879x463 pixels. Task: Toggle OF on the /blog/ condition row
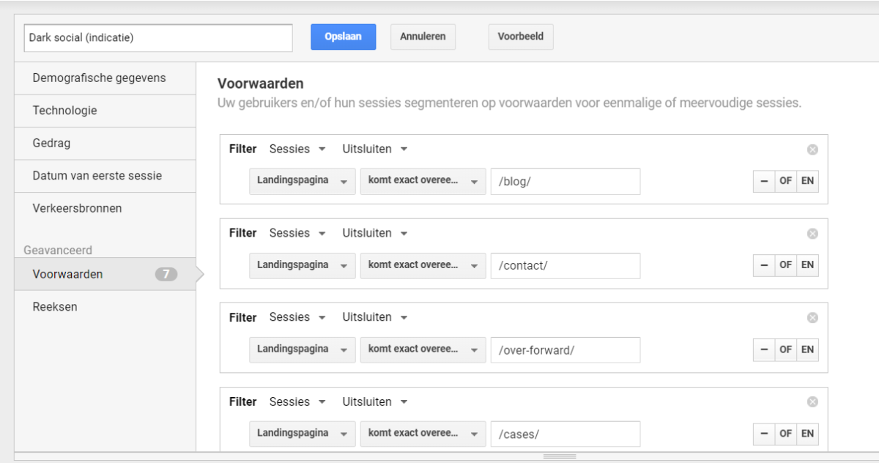point(785,181)
